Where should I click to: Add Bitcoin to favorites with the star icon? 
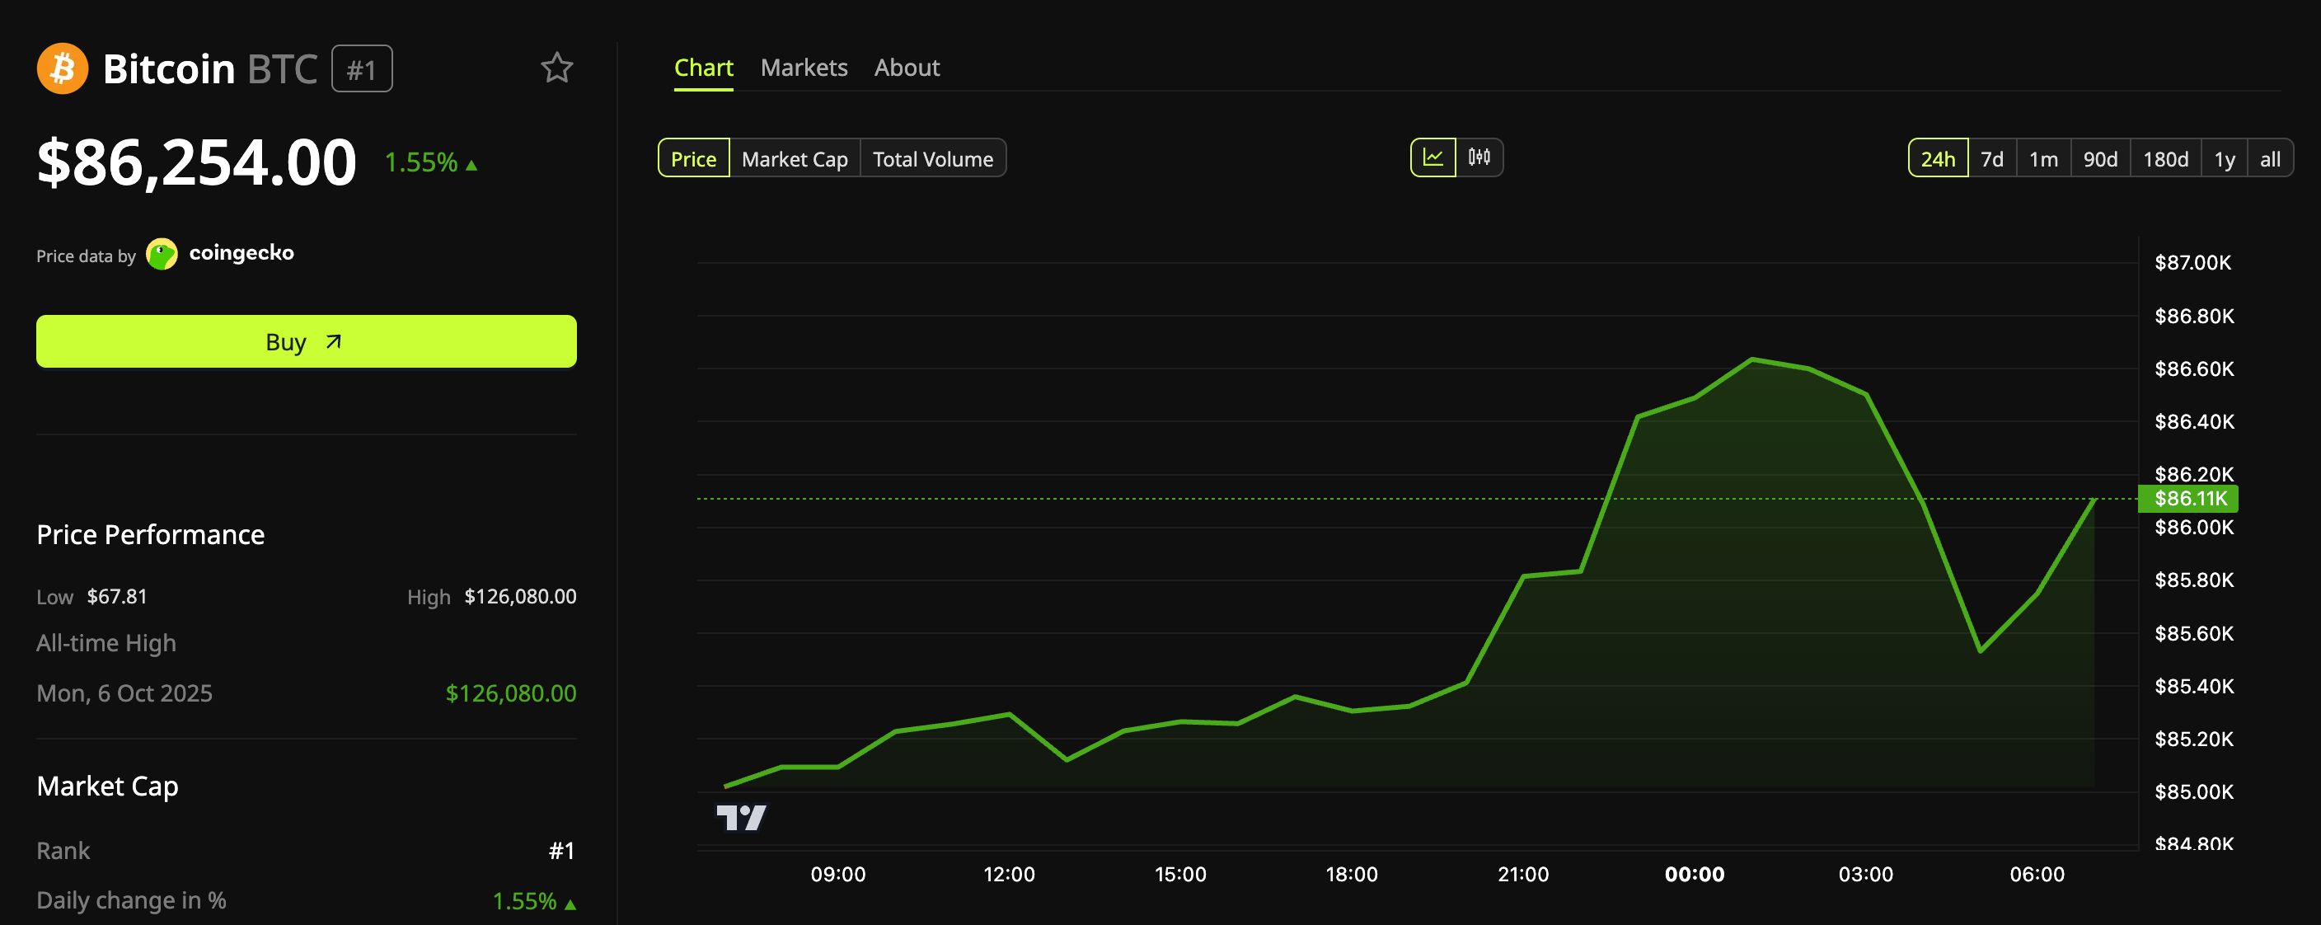pyautogui.click(x=557, y=68)
